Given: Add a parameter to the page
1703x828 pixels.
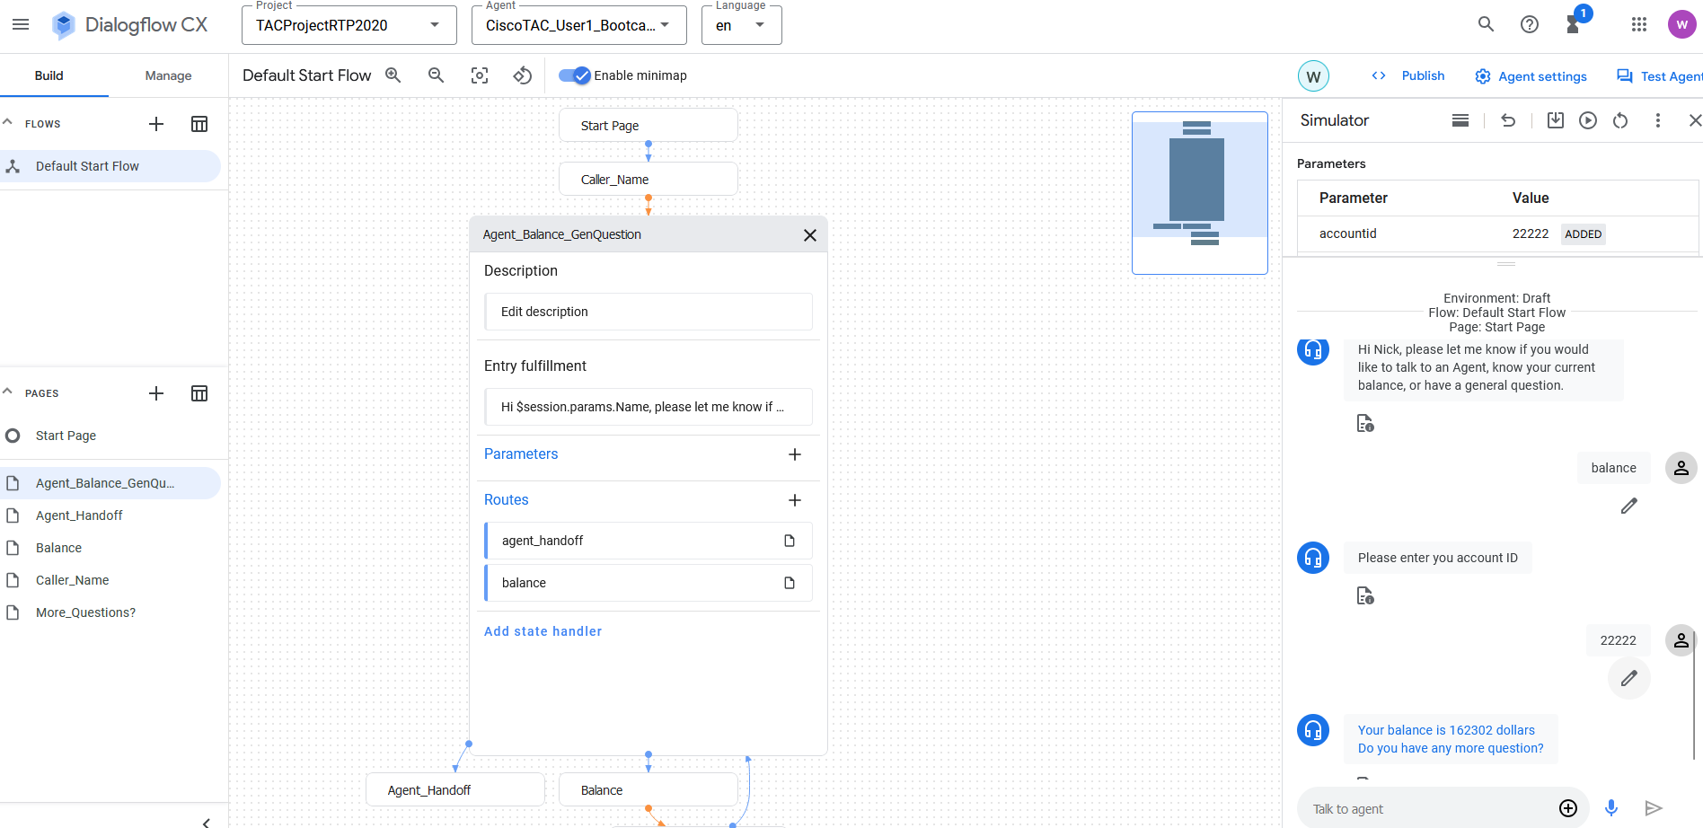Looking at the screenshot, I should (x=795, y=454).
